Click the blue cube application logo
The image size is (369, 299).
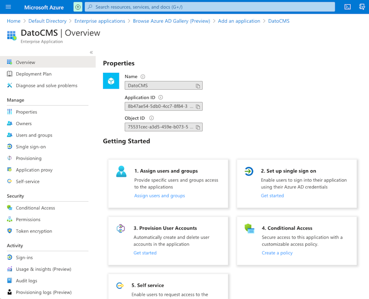tap(111, 81)
